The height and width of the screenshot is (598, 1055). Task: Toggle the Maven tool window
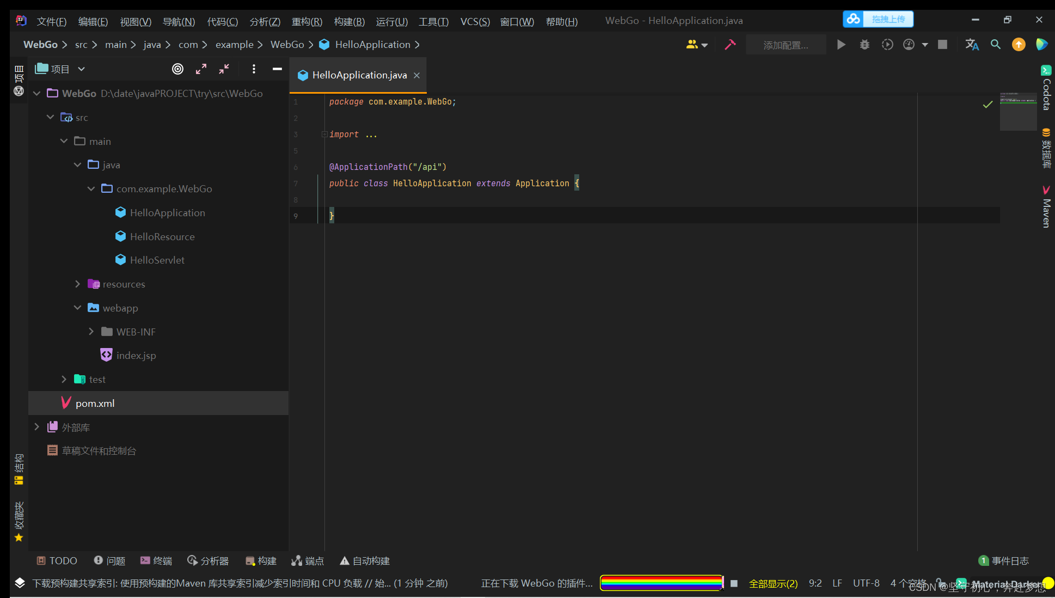(1046, 206)
